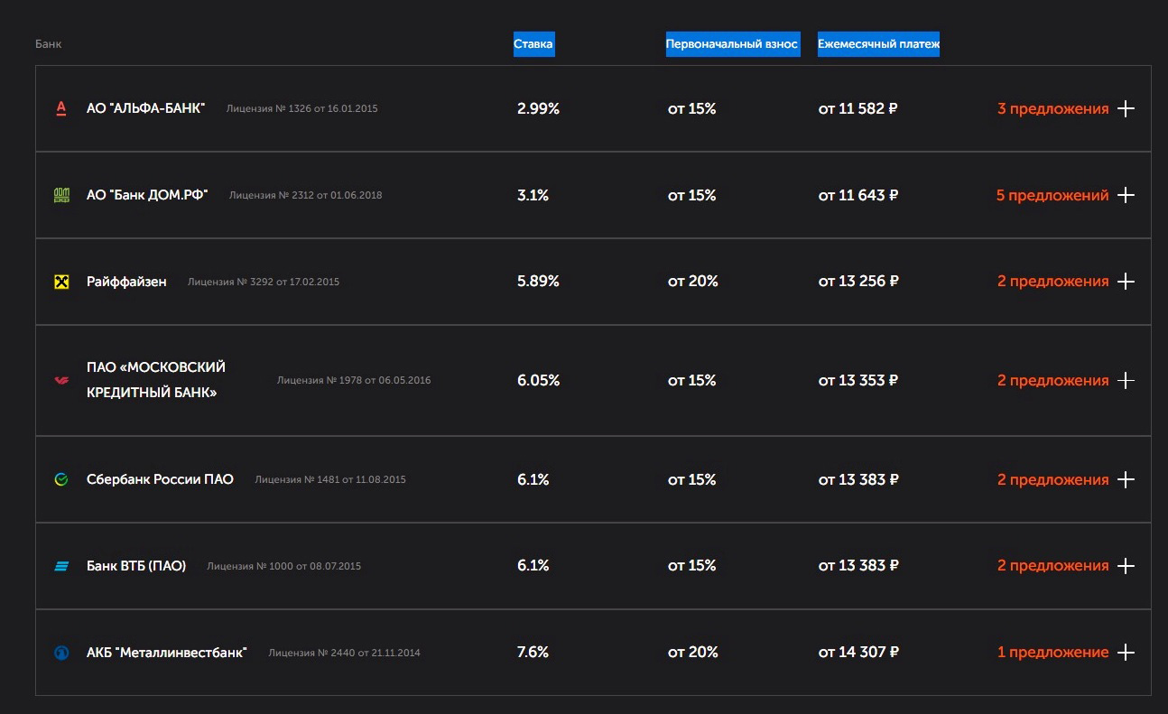Click Лицензия № 3292 от 17.02.2015
This screenshot has width=1168, height=714.
click(x=264, y=283)
